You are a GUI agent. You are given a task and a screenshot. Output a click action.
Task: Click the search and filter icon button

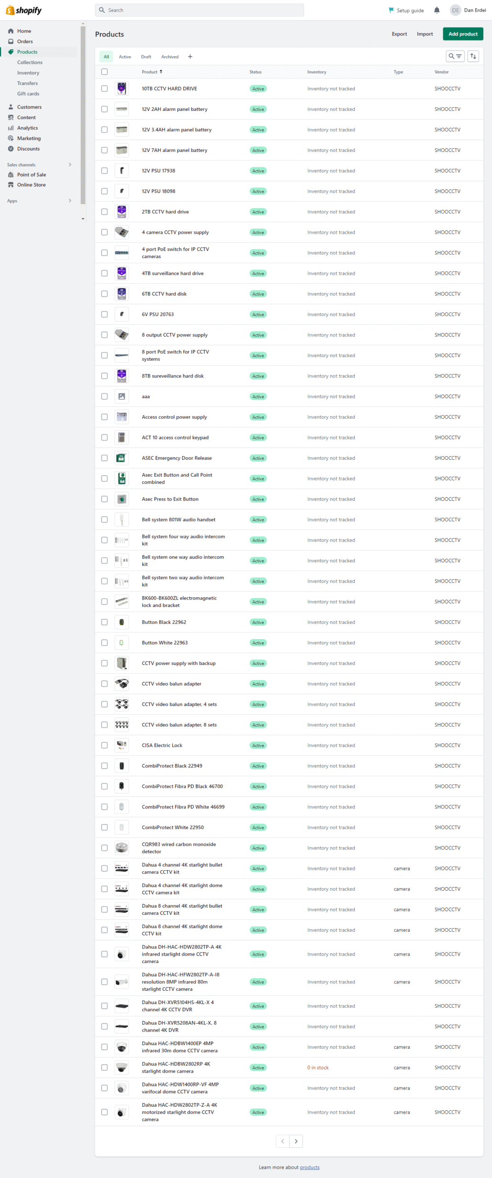click(x=455, y=56)
